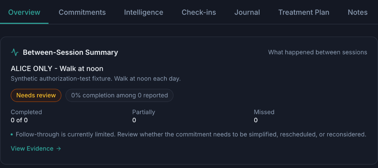Switch to the Treatment Plan tab
The height and width of the screenshot is (168, 378).
click(304, 12)
